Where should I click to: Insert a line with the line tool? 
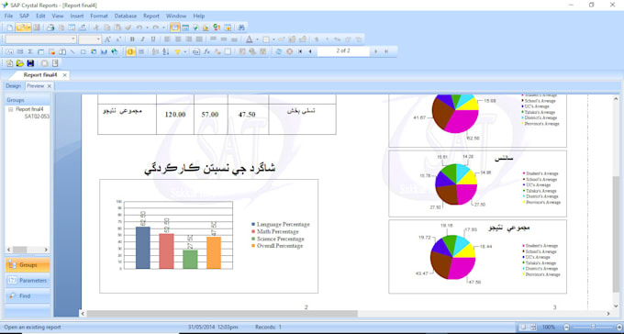pyautogui.click(x=72, y=51)
